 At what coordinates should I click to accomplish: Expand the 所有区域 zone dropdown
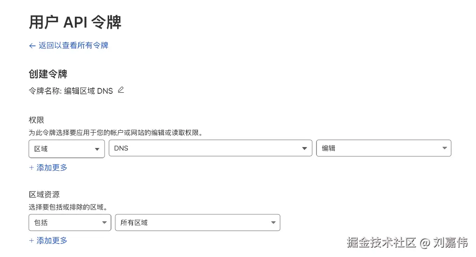tap(198, 223)
